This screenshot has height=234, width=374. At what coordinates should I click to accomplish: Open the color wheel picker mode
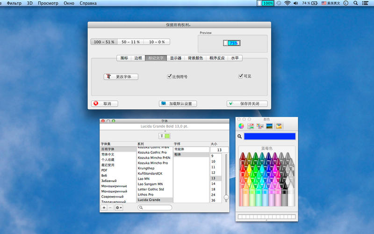pos(241,126)
